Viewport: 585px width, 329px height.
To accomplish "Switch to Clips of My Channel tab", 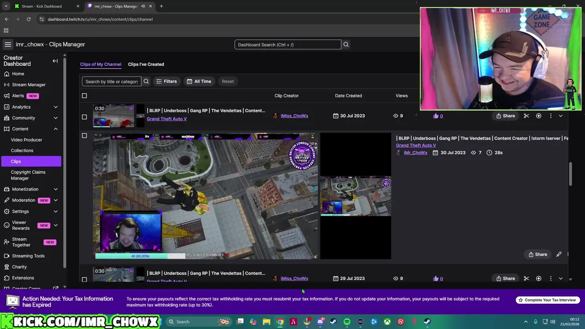I will coord(101,64).
